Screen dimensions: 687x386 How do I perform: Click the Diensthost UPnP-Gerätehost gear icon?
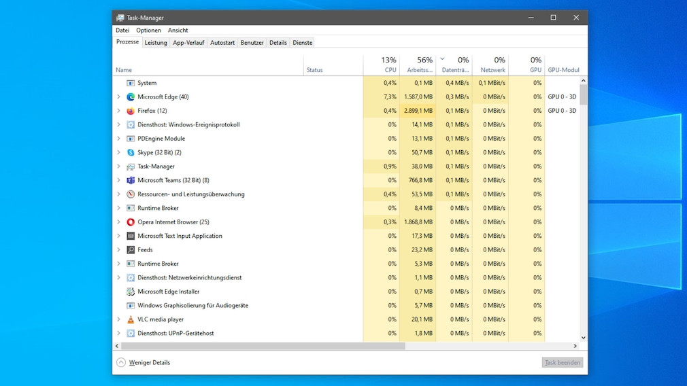(131, 333)
